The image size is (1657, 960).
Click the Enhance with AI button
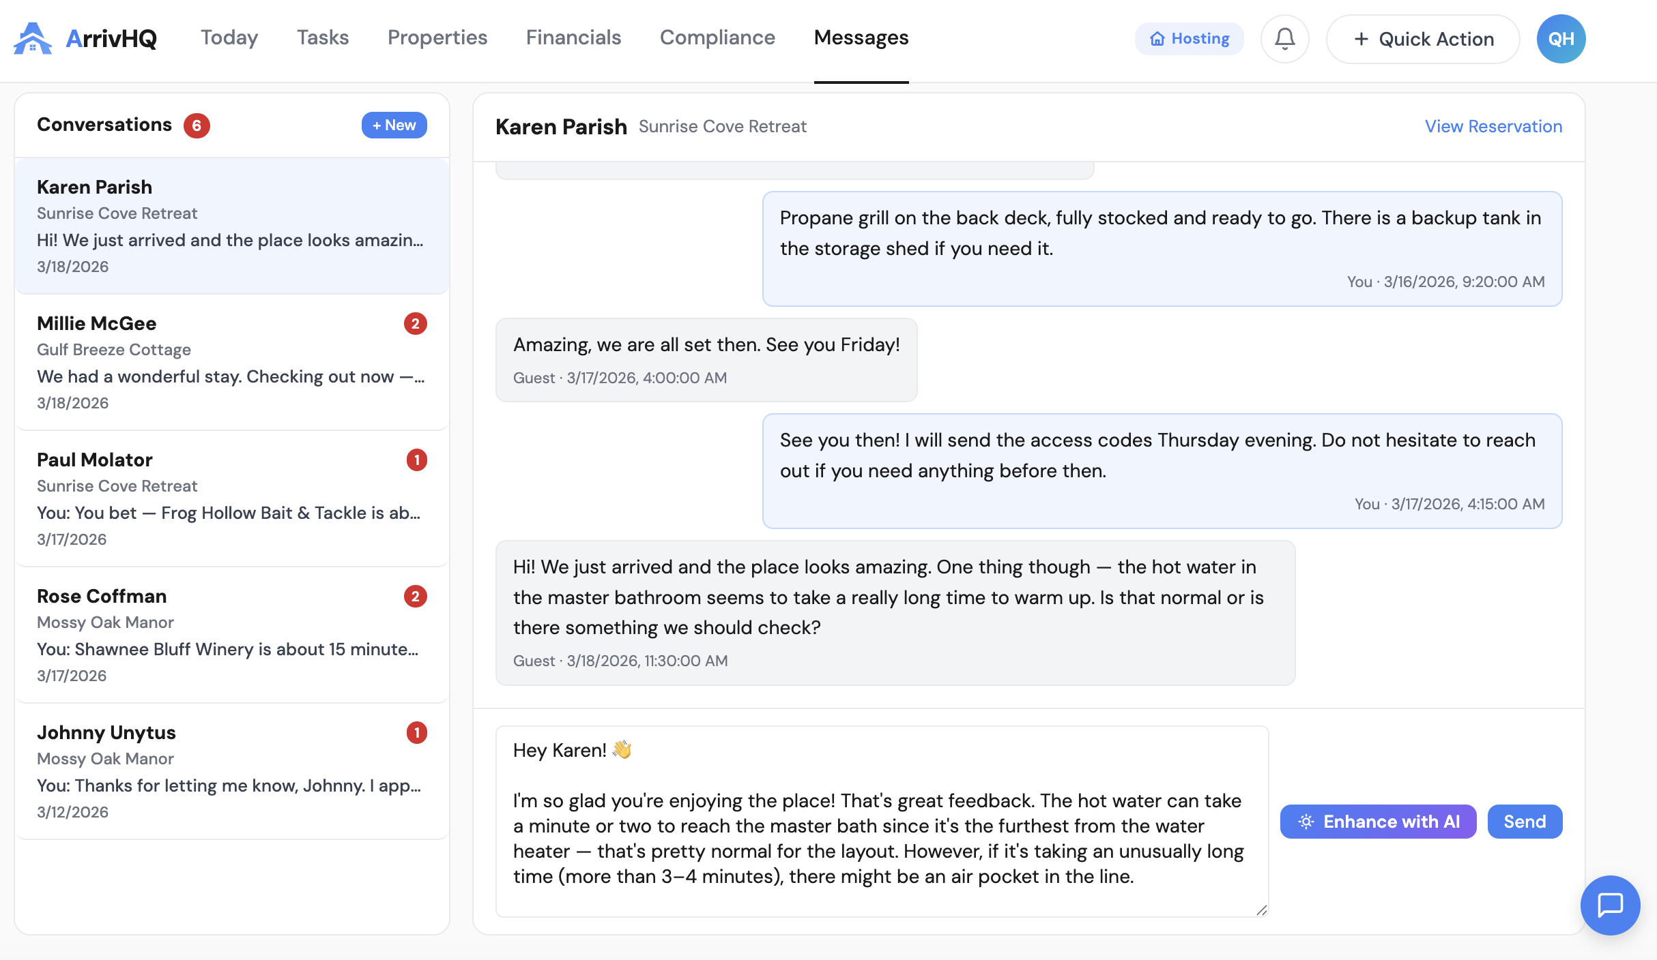[x=1378, y=822]
